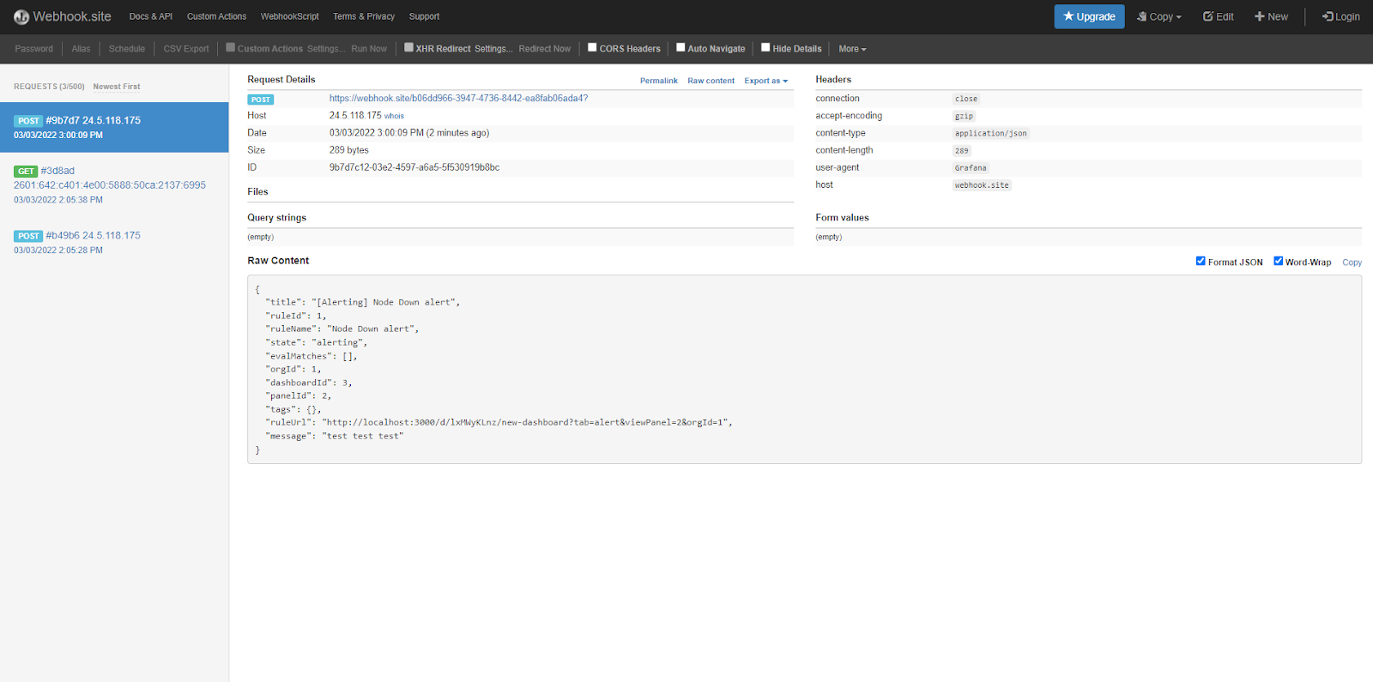Select POST request #b49b6 from 24.5.118.175
This screenshot has height=682, width=1373.
[114, 242]
